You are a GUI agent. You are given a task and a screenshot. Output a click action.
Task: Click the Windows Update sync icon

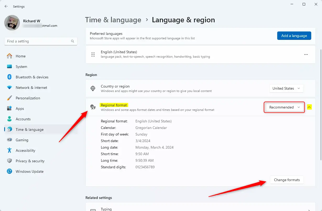click(x=9, y=171)
